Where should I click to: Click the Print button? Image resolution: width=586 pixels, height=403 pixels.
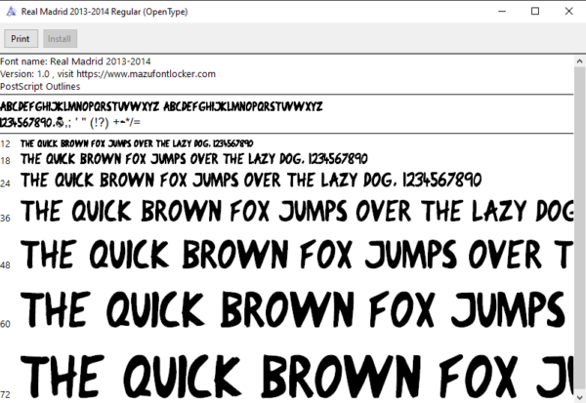pos(21,38)
